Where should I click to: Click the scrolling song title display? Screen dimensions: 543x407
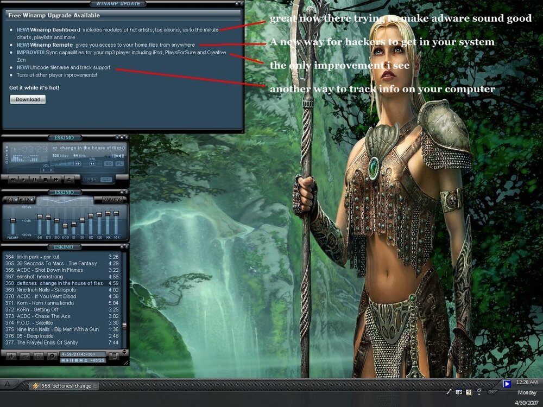89,148
